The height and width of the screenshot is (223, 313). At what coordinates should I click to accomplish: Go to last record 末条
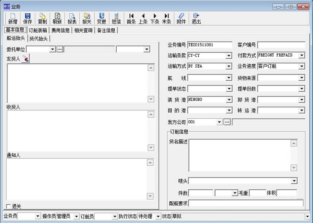tap(167, 18)
